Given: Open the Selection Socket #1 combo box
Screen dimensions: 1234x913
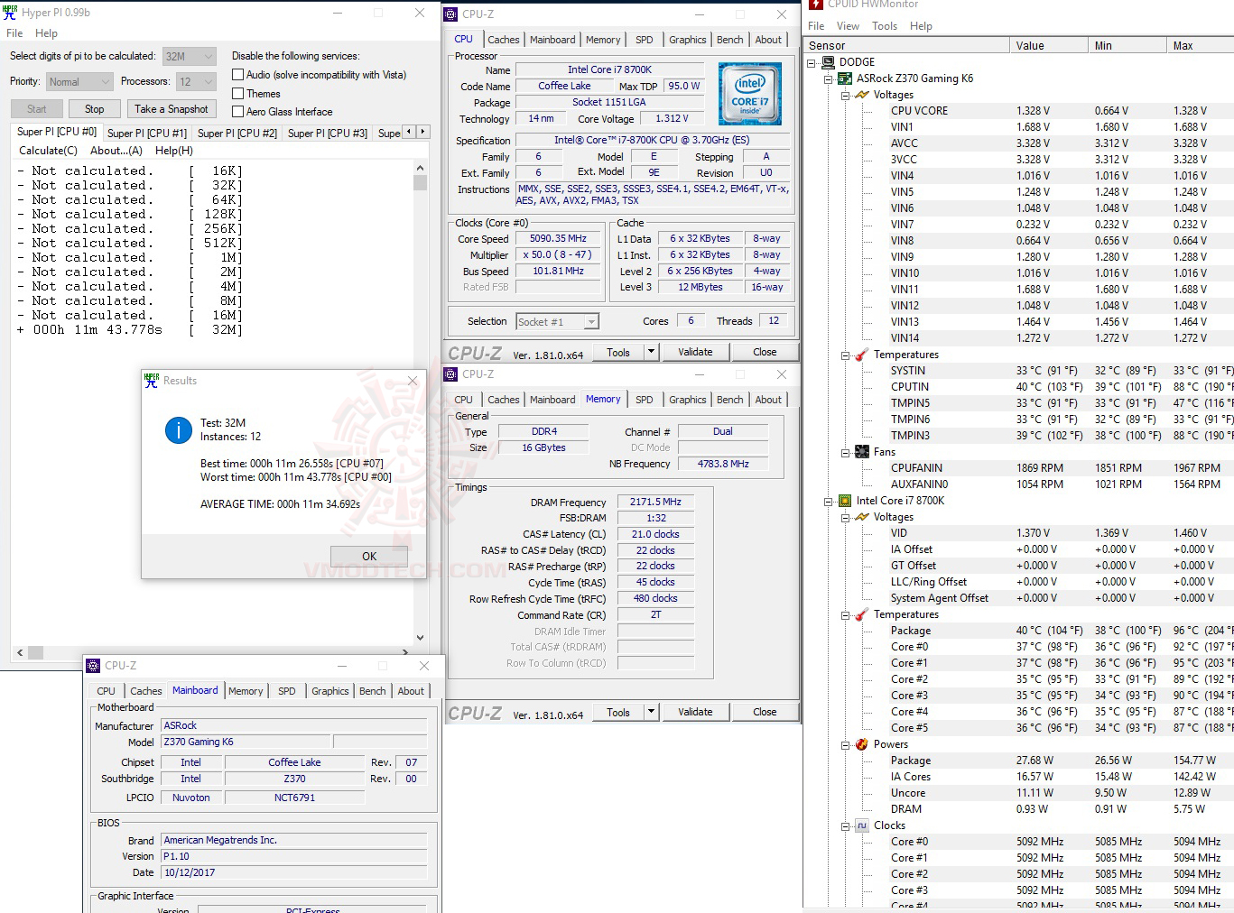Looking at the screenshot, I should (557, 322).
